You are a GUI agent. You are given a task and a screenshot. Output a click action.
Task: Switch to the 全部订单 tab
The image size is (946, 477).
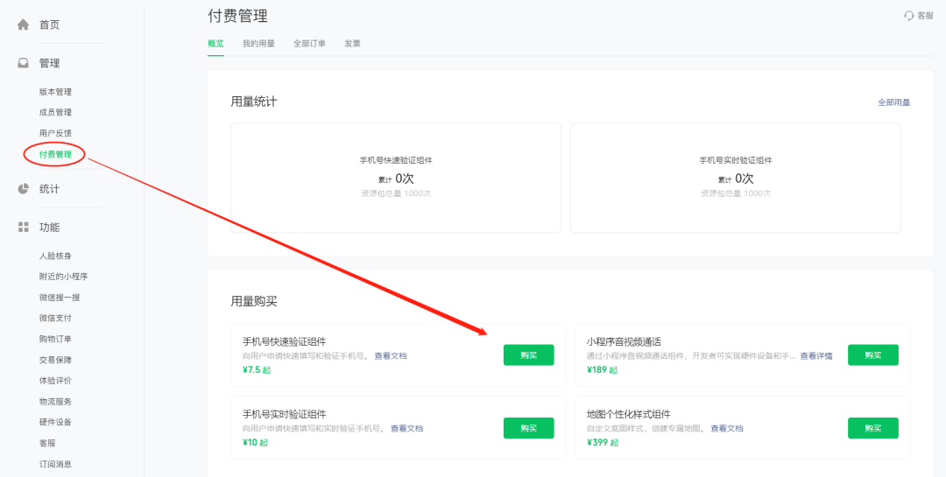coord(309,44)
